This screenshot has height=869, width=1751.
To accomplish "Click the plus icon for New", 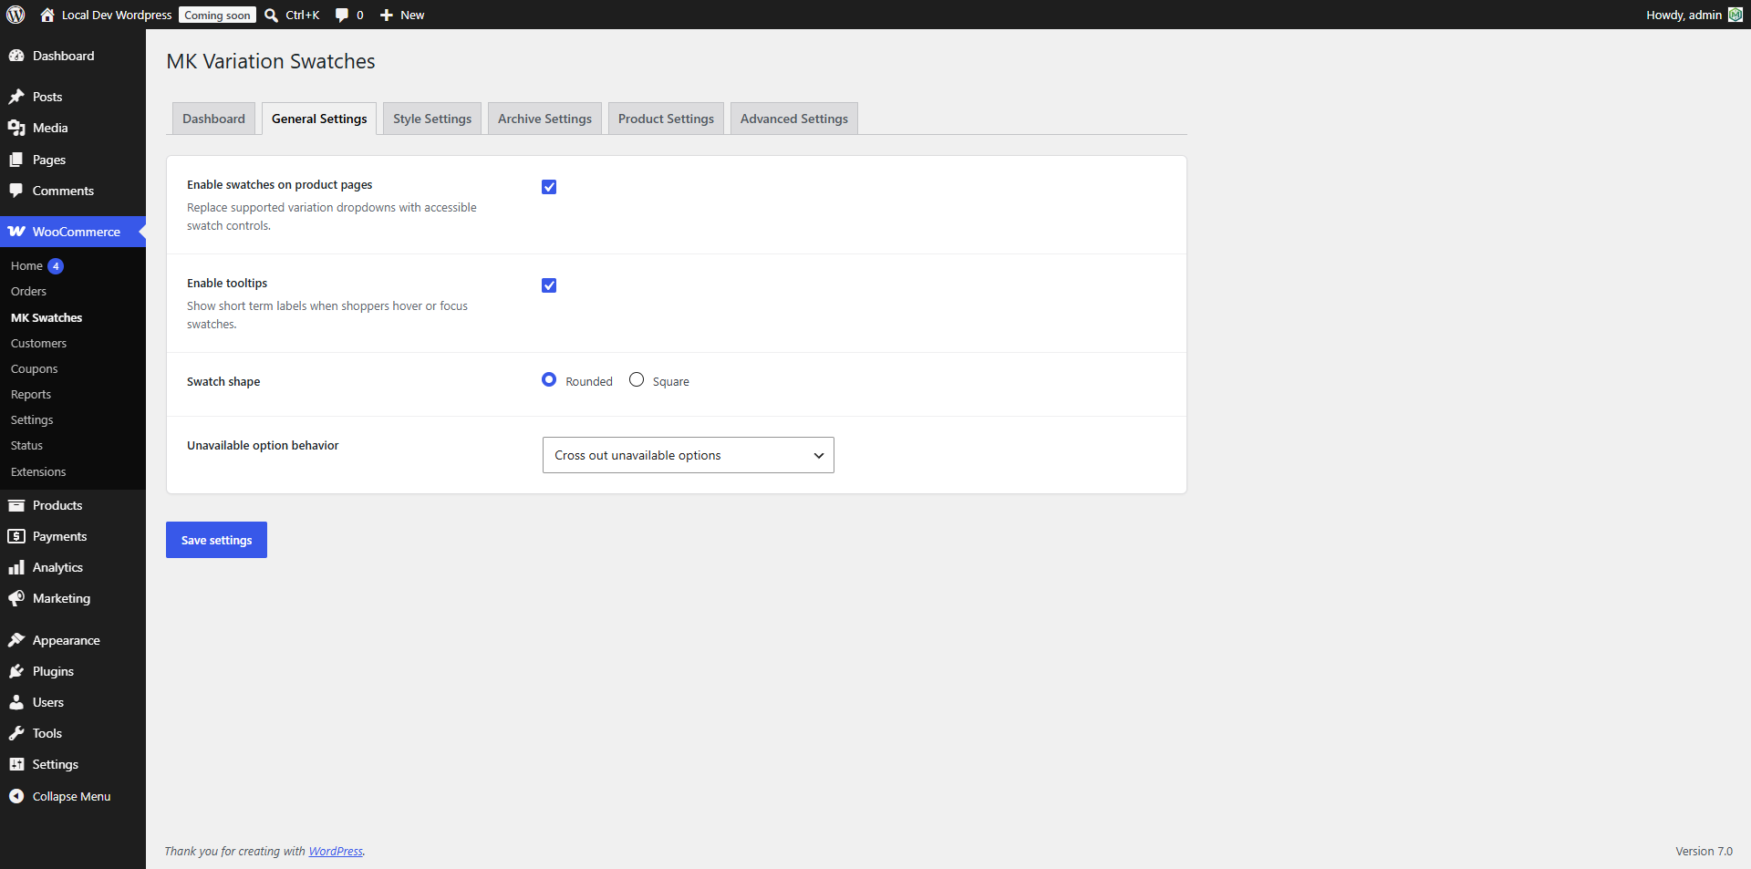I will coord(387,15).
